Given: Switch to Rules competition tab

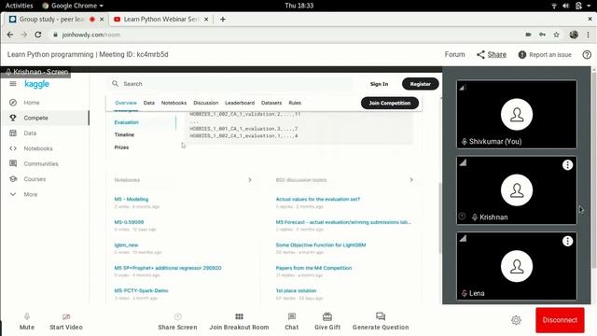Looking at the screenshot, I should (295, 103).
